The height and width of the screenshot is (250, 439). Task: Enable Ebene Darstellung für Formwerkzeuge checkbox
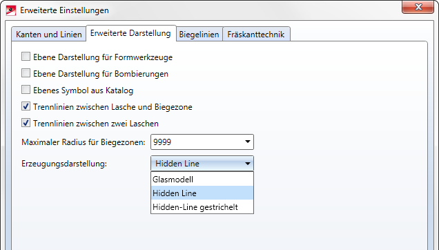click(26, 57)
